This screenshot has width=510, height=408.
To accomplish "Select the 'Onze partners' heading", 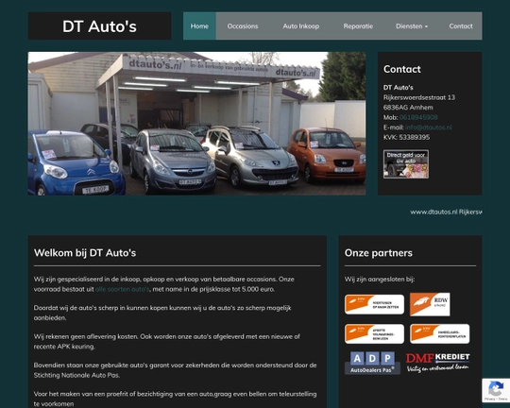I will (379, 253).
